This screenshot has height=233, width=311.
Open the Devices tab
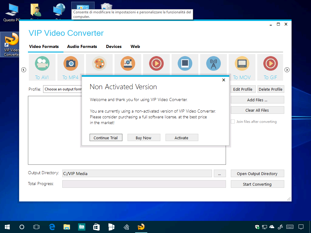pos(114,46)
